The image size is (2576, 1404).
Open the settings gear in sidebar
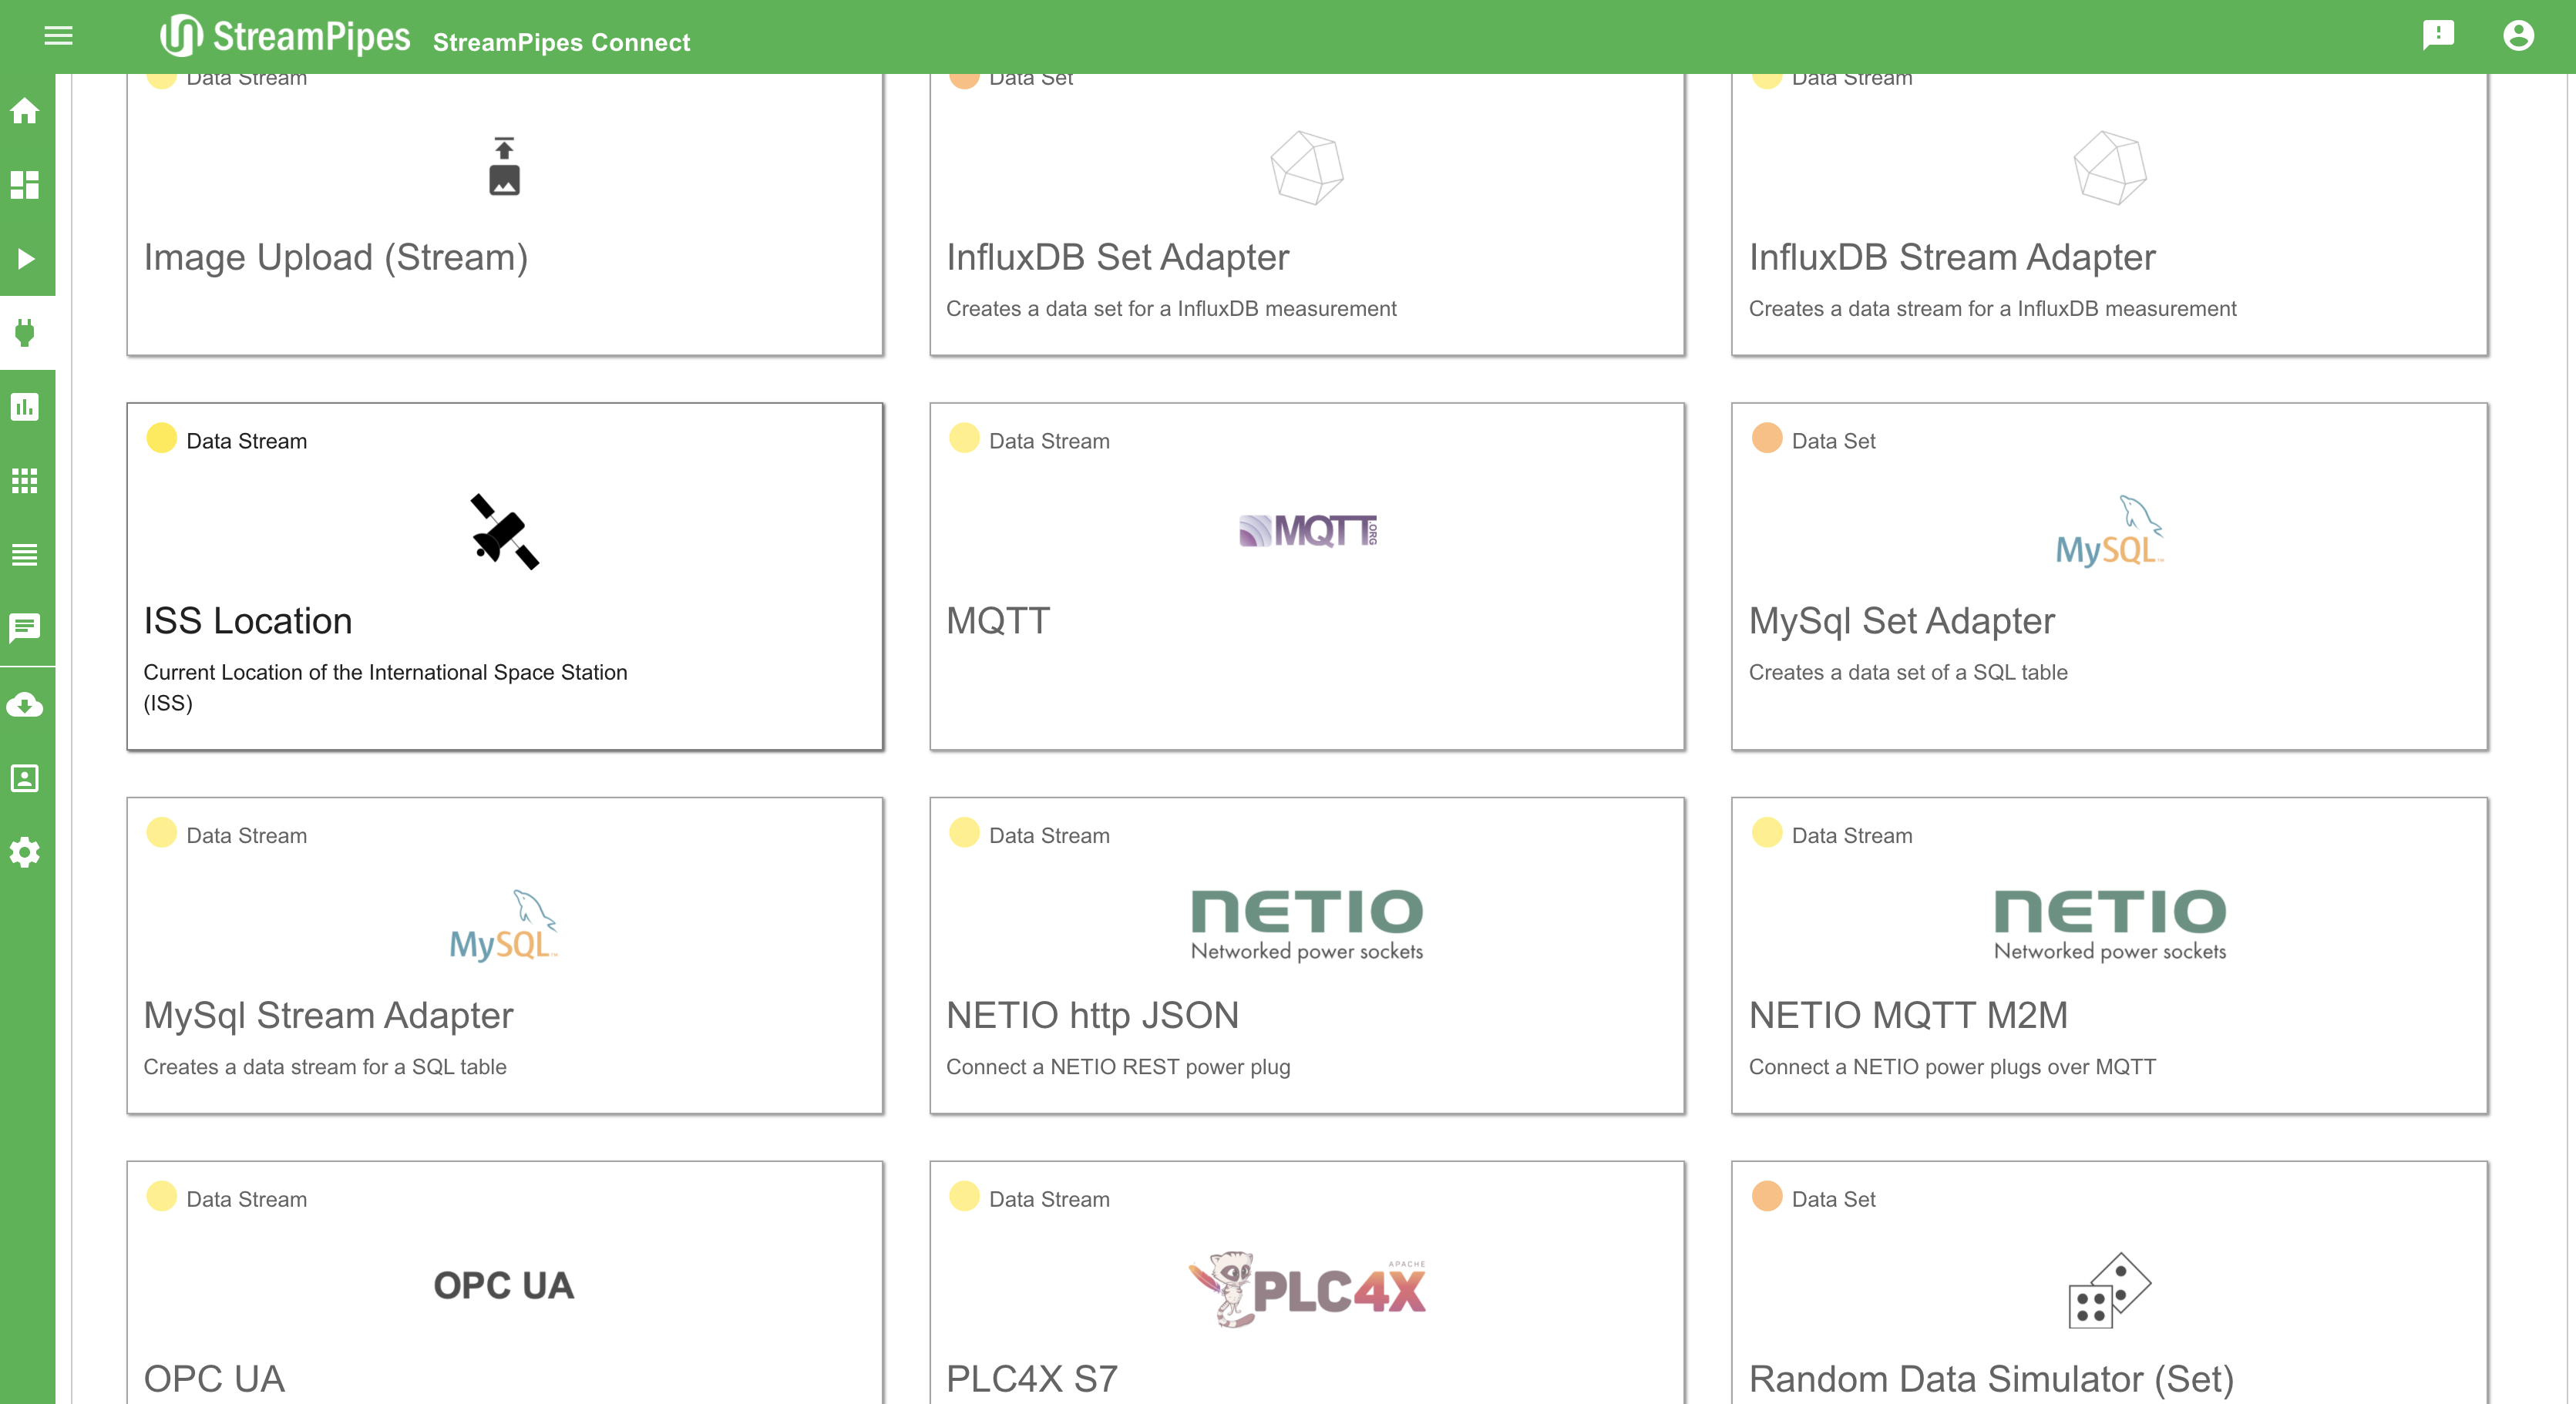(25, 852)
